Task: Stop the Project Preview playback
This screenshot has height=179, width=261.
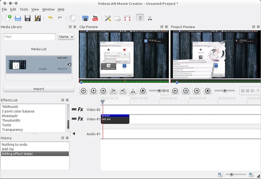Action: pyautogui.click(x=207, y=90)
